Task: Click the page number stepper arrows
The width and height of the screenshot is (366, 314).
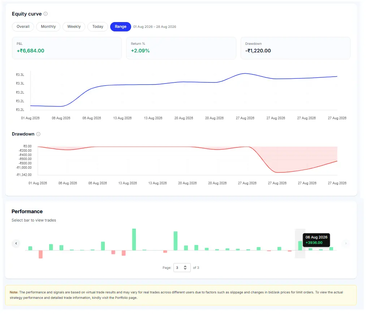Action: 185,267
